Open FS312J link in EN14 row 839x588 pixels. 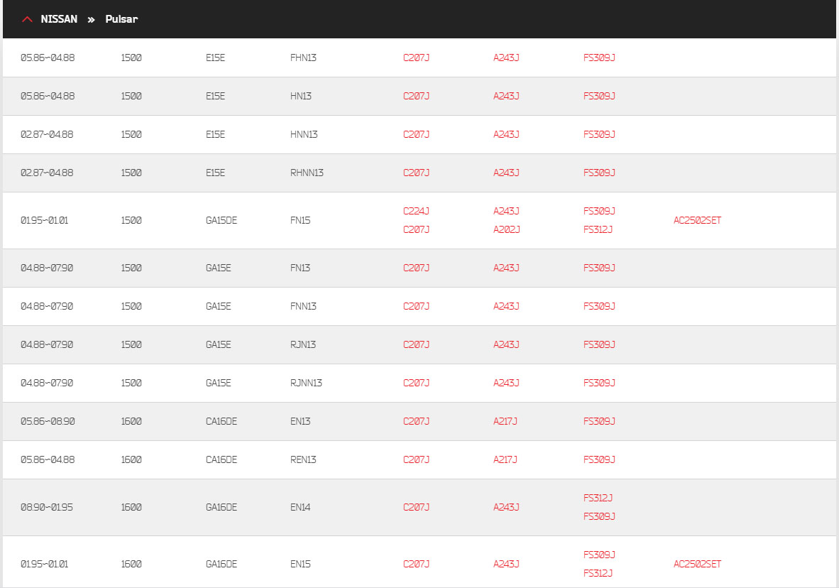598,498
